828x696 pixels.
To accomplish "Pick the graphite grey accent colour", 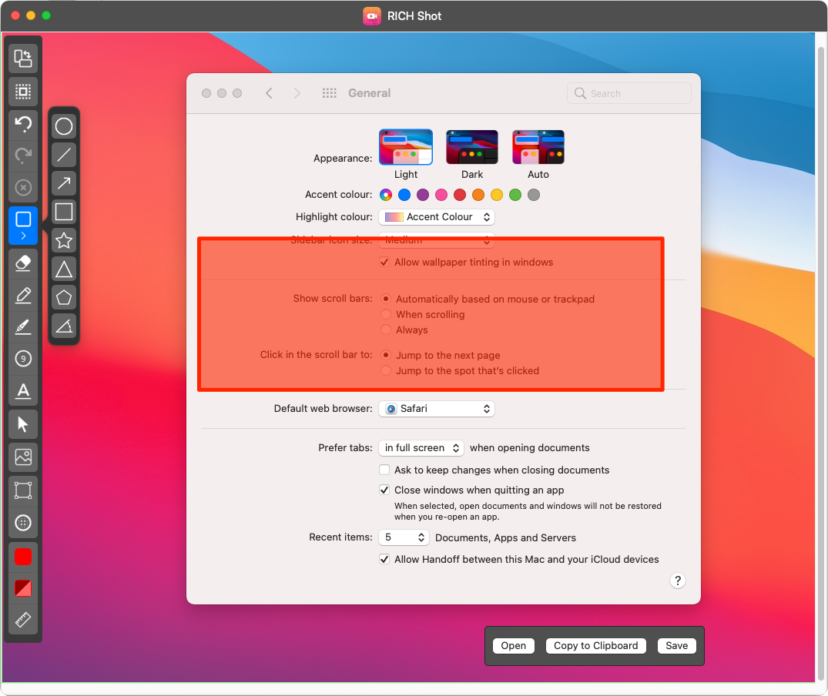I will click(x=534, y=196).
